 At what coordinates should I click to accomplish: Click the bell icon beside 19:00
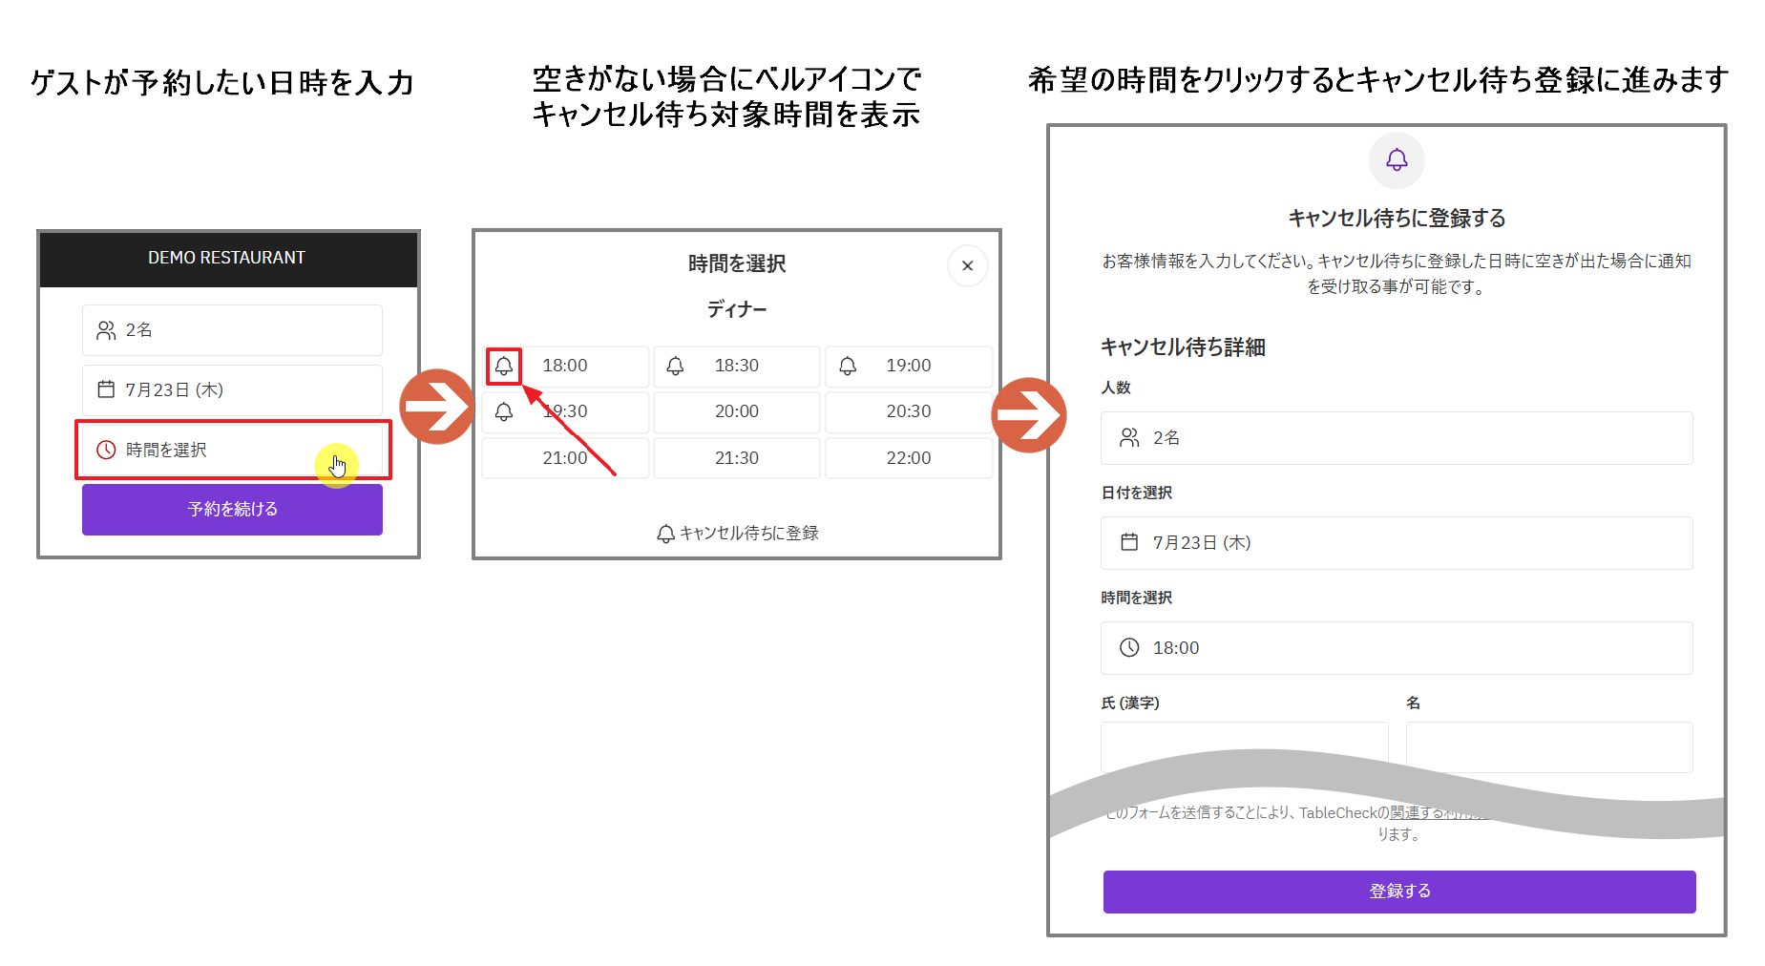[x=848, y=366]
